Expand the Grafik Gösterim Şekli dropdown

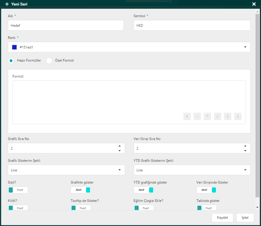[119, 170]
